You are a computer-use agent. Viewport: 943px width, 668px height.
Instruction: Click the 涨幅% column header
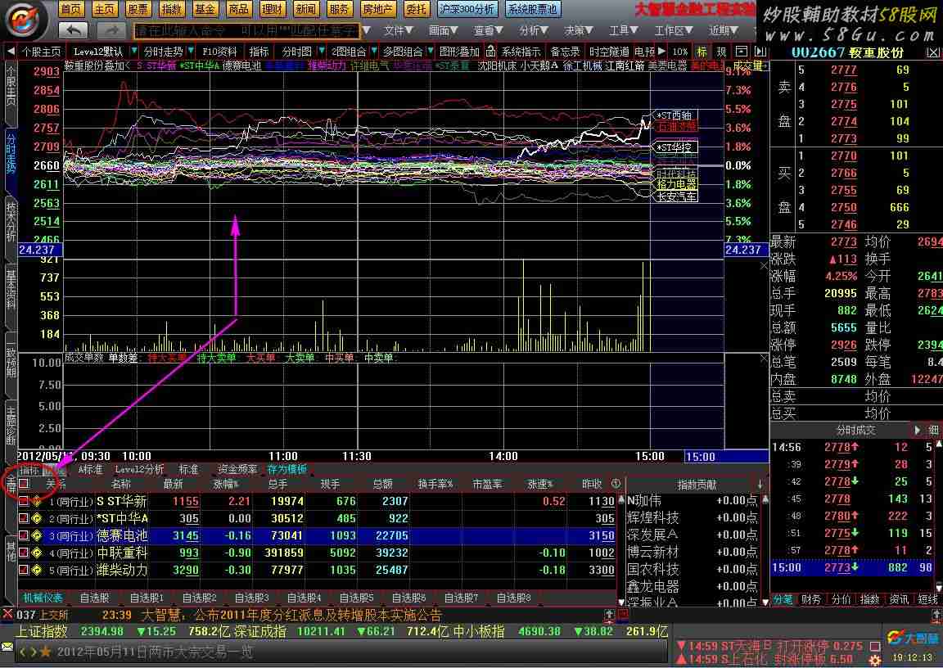click(x=226, y=484)
